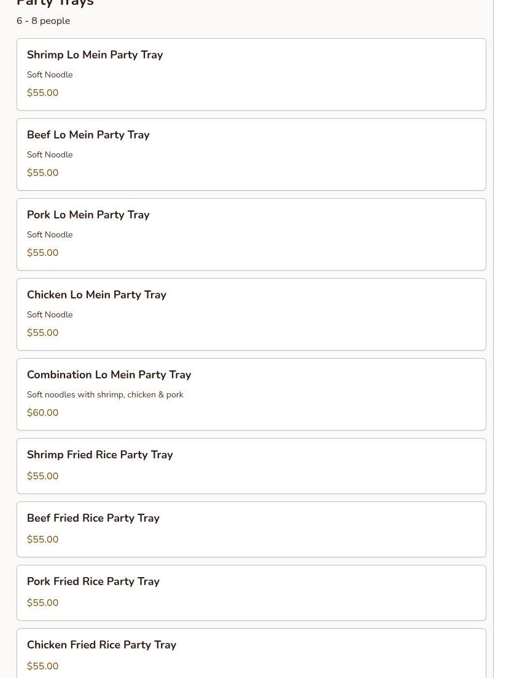
Task: Click the '6 - 8 people' subtitle
Action: 43,21
